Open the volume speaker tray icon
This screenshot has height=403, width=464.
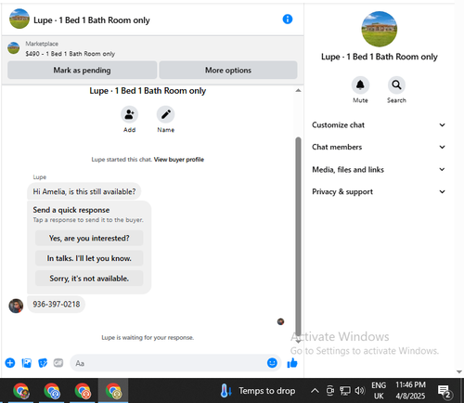(x=360, y=391)
